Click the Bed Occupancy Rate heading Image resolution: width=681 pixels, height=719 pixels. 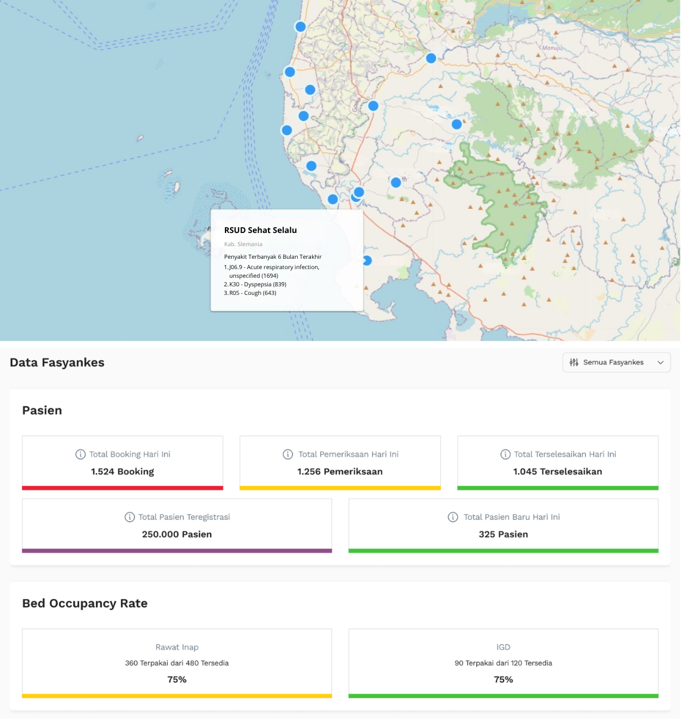pos(85,604)
